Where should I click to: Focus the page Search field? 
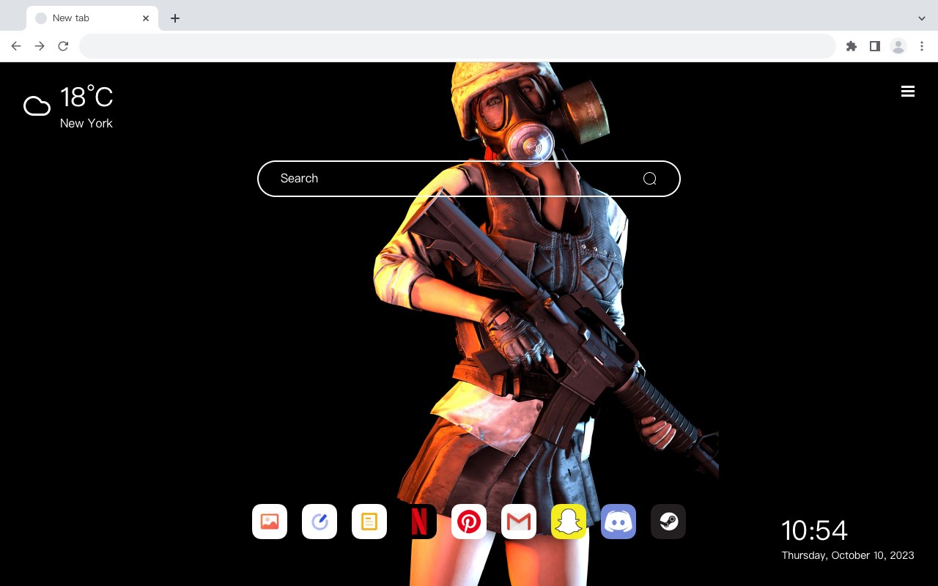coord(469,179)
